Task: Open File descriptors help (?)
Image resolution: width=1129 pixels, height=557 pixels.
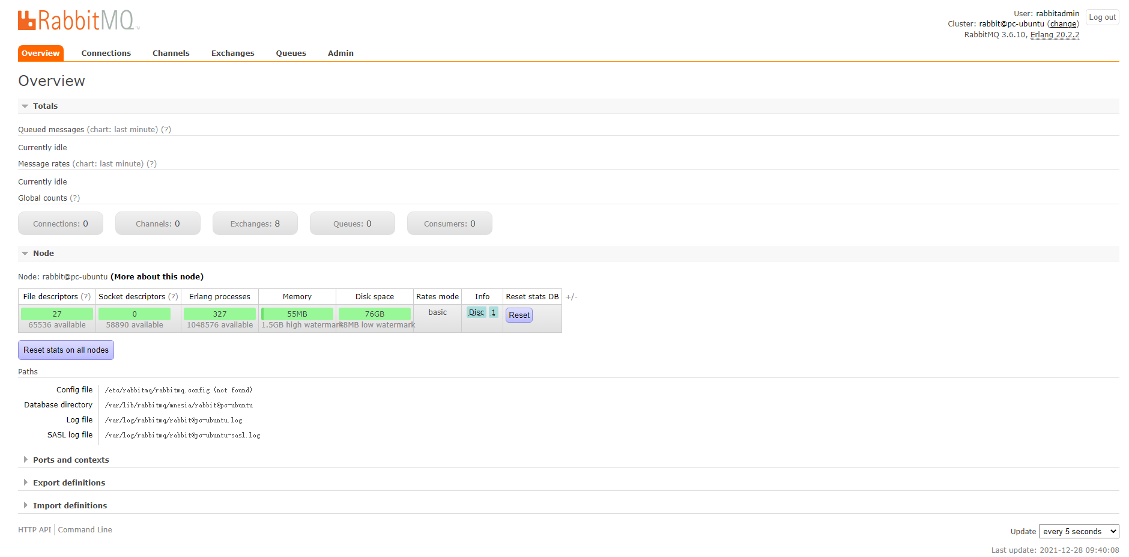Action: click(x=86, y=297)
